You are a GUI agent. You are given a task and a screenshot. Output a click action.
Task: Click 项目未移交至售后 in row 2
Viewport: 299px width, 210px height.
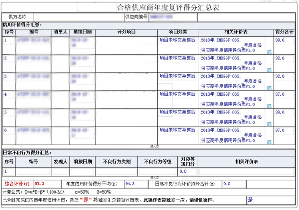pos(177,58)
